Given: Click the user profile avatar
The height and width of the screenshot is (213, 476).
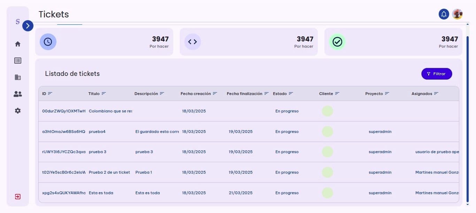Looking at the screenshot, I should pyautogui.click(x=457, y=14).
